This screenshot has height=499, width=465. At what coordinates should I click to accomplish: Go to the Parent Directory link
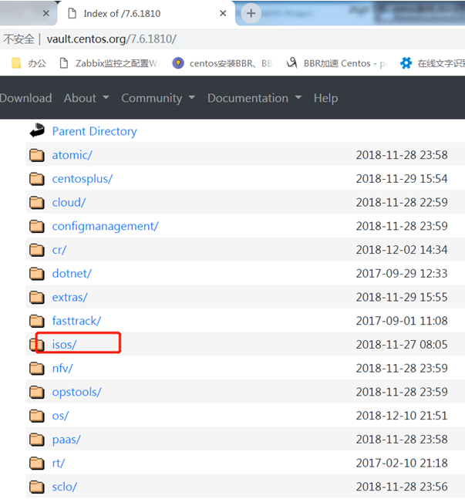point(95,131)
